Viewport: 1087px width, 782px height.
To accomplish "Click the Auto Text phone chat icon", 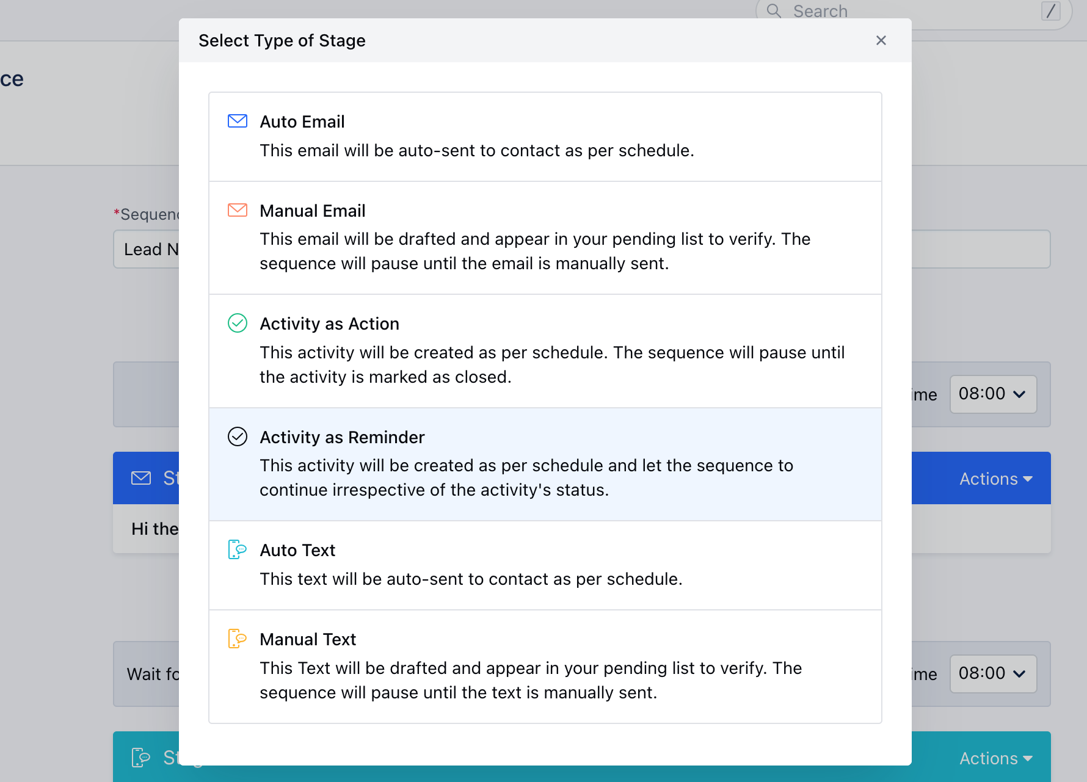I will (x=237, y=549).
